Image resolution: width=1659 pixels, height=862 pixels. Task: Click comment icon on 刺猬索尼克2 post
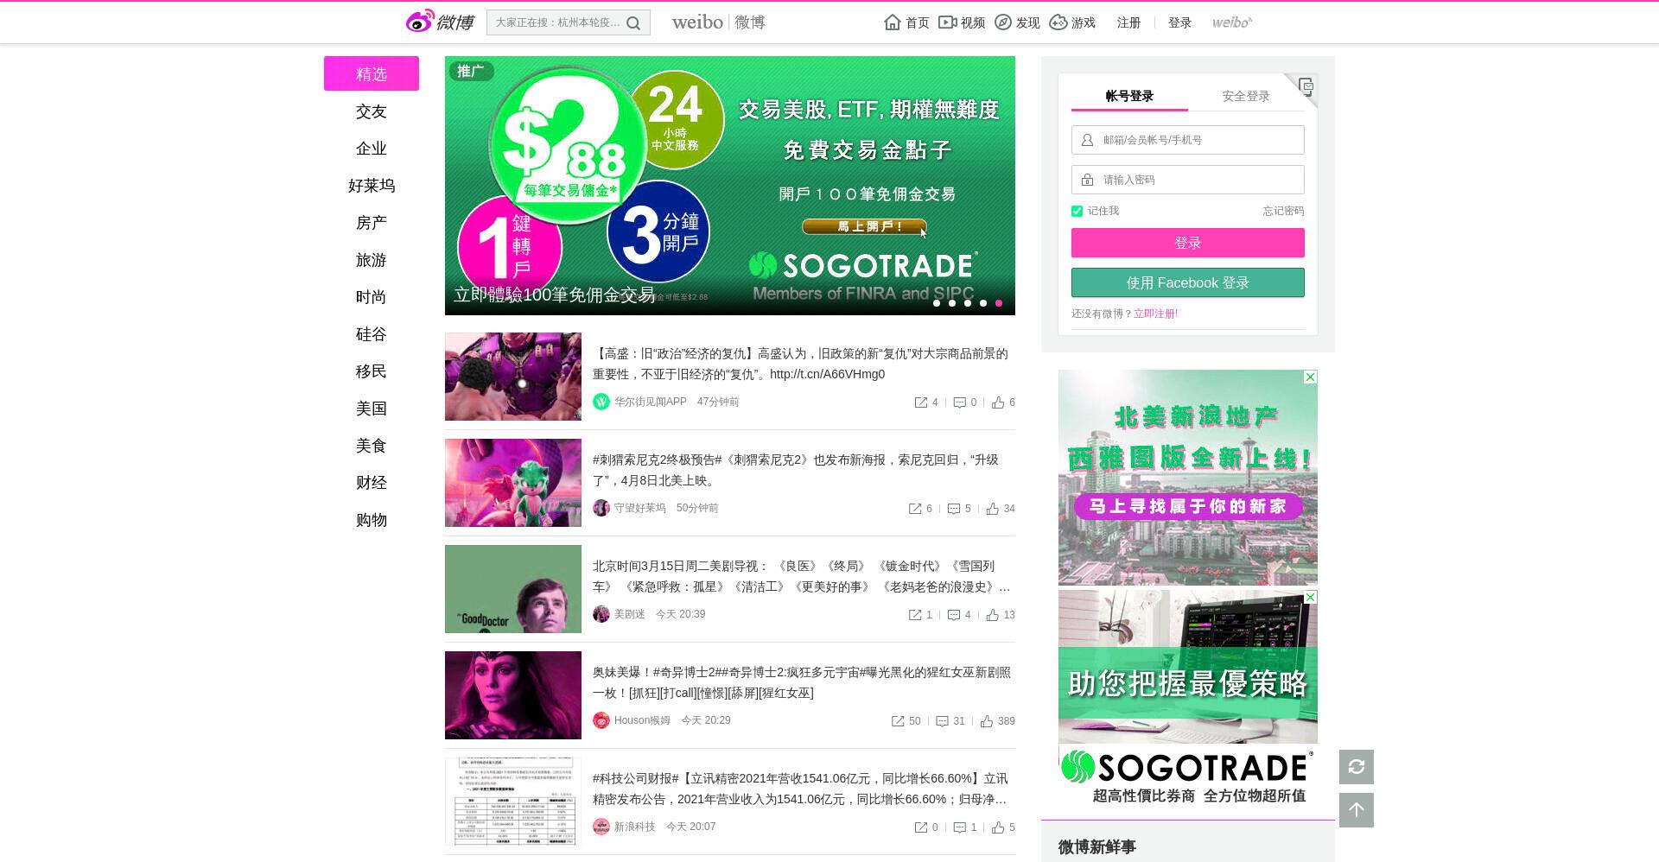pyautogui.click(x=954, y=509)
